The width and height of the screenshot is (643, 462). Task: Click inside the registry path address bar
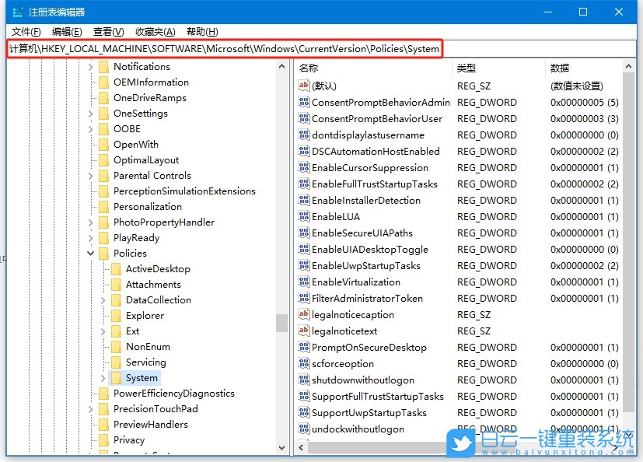(233, 48)
